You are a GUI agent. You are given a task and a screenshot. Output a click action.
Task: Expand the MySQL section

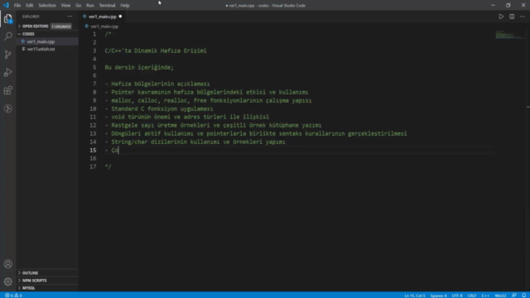28,288
